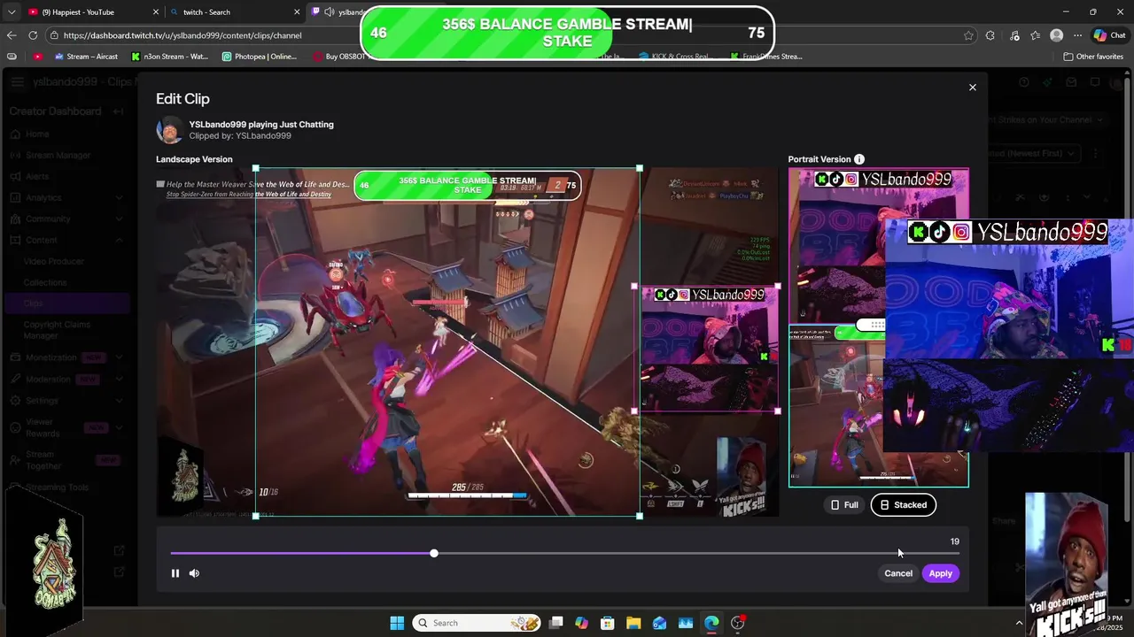
Task: Open the browser profile avatar
Action: pos(1056,35)
